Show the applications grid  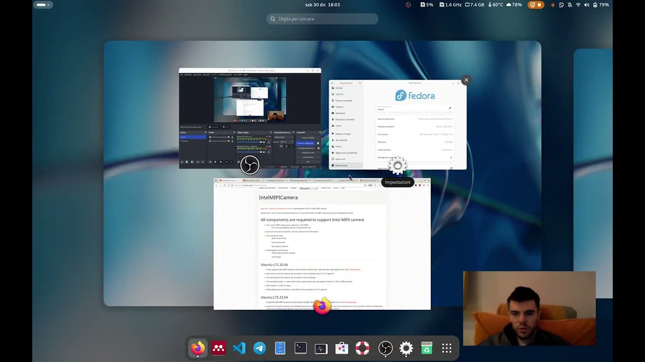click(447, 348)
